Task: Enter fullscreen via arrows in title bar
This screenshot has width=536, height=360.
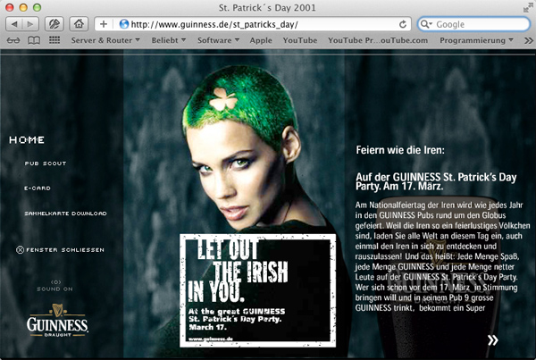Action: (528, 8)
